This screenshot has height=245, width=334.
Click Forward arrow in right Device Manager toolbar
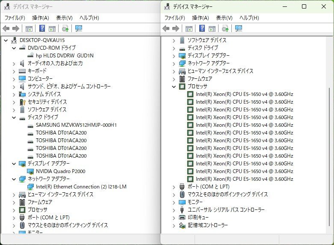176,28
